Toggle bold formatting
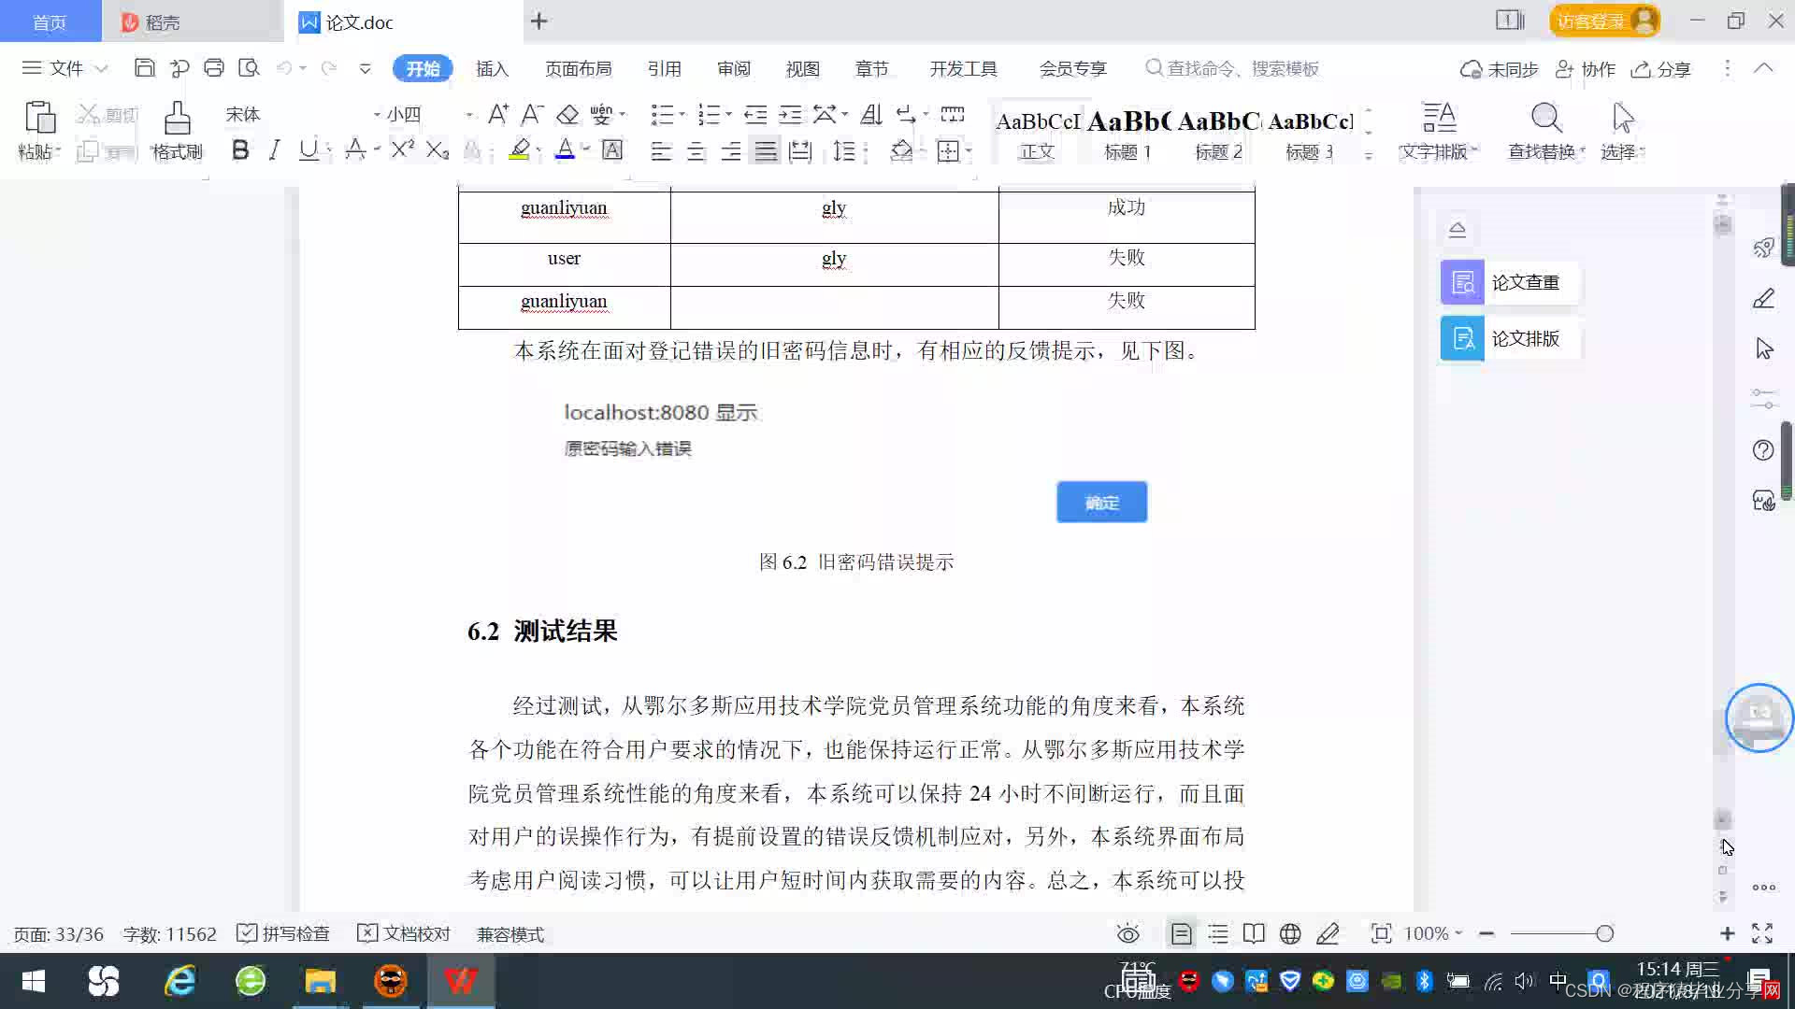The width and height of the screenshot is (1795, 1009). point(240,149)
